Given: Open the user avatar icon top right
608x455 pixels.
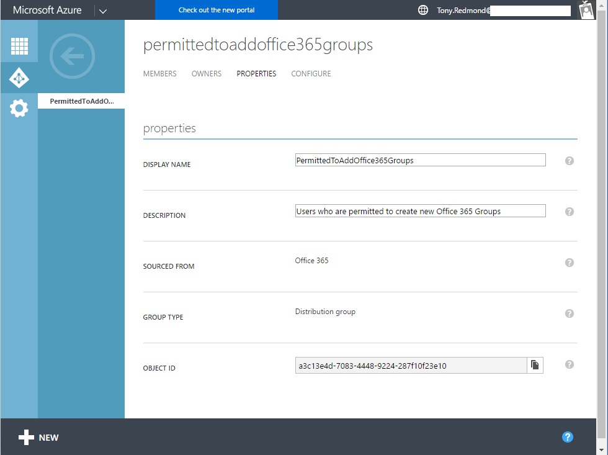Looking at the screenshot, I should 586,10.
